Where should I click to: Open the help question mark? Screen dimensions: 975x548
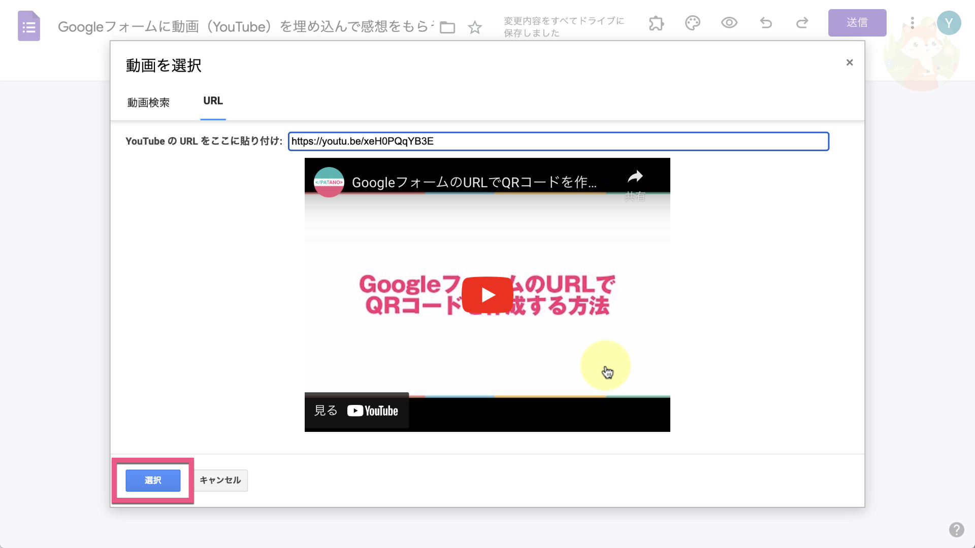point(956,530)
